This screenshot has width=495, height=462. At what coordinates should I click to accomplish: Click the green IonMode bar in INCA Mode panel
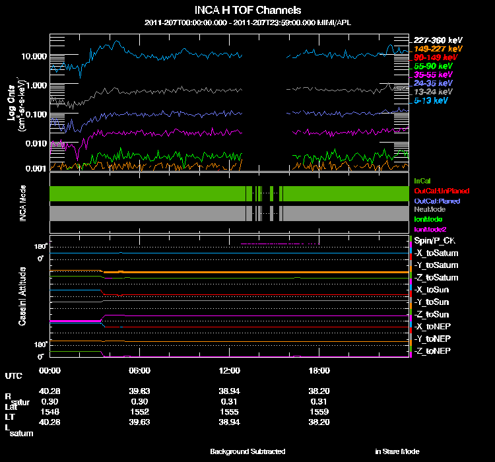147,193
